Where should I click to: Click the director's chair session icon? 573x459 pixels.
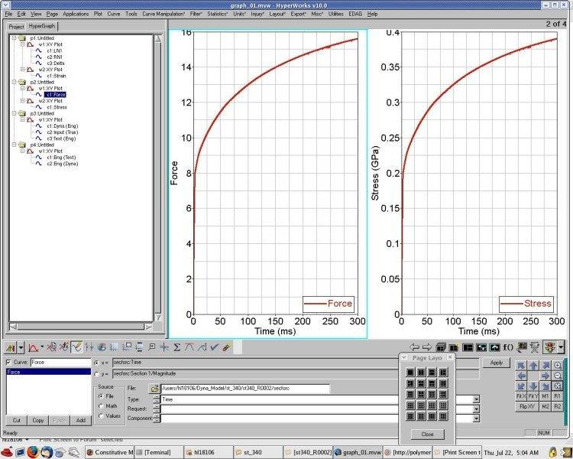(x=535, y=347)
